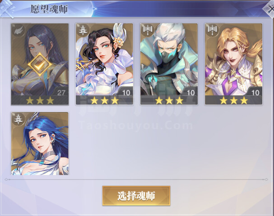Select the masked silver-haired soul master card
This screenshot has height=216, width=274.
169,64
